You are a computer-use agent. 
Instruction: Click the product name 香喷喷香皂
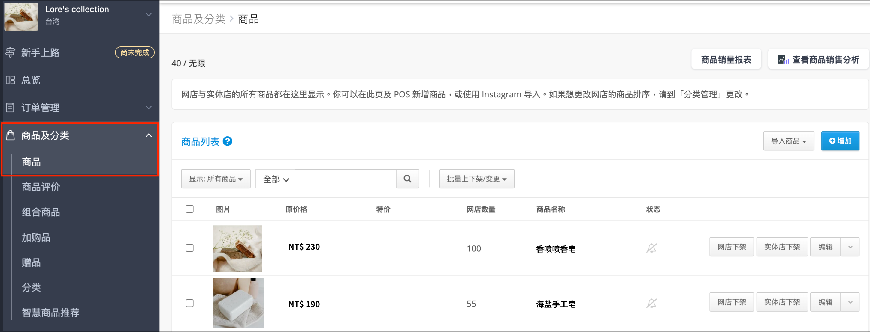click(556, 249)
